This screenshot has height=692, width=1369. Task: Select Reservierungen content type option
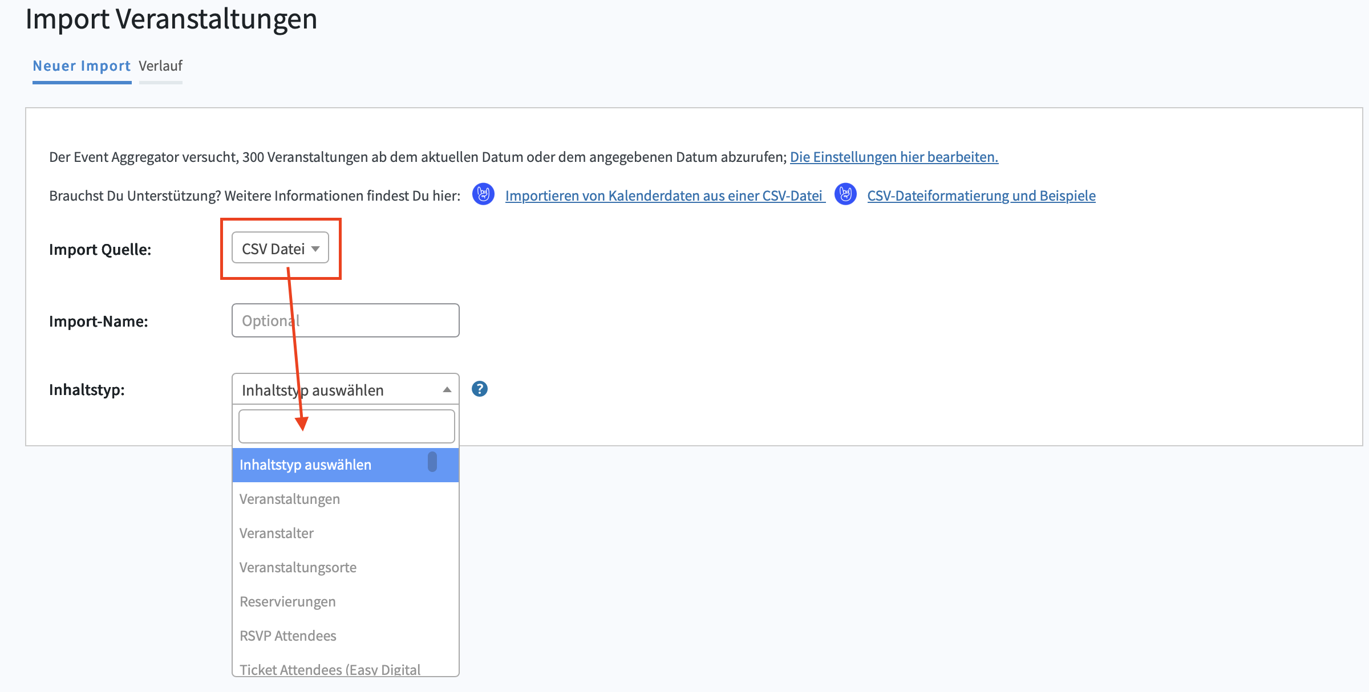coord(287,602)
